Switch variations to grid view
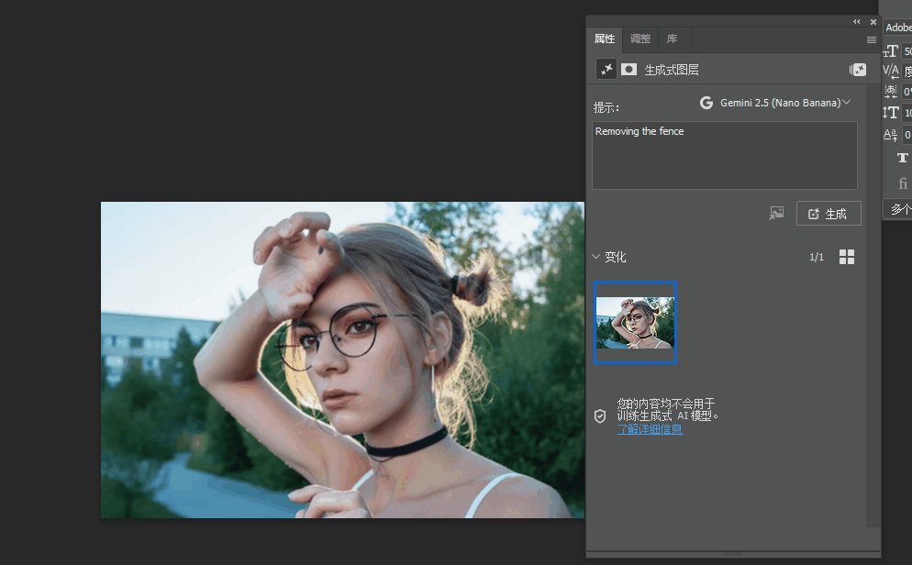Image resolution: width=912 pixels, height=565 pixels. coord(847,257)
